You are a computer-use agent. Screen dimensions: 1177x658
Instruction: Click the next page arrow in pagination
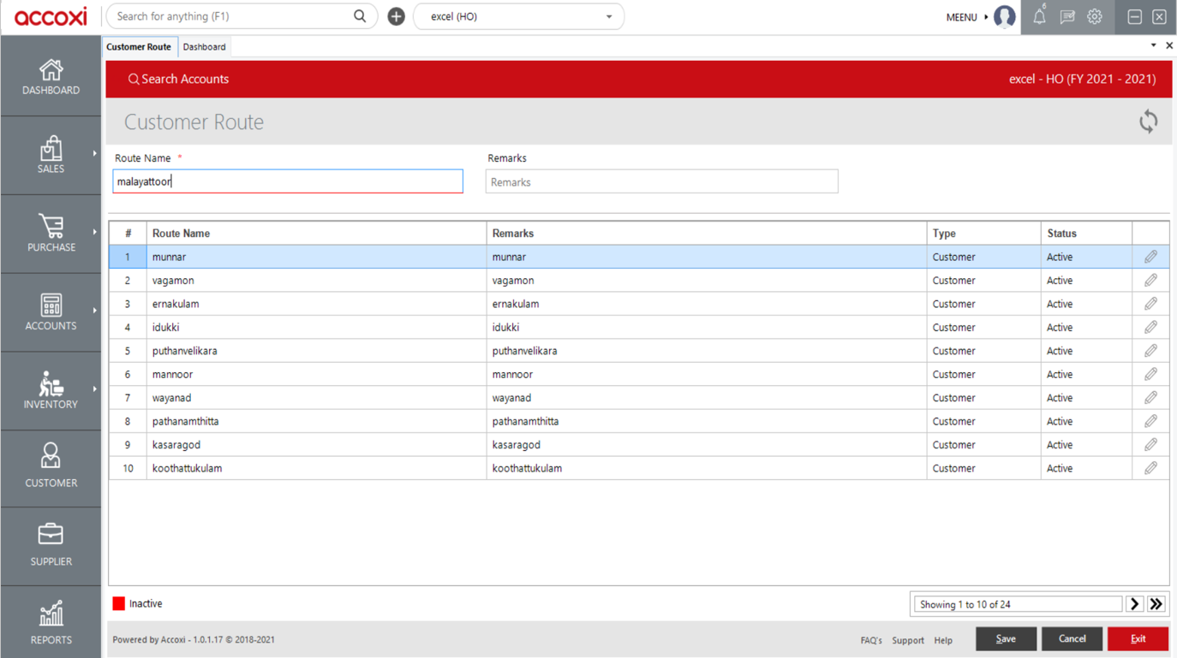click(x=1134, y=603)
